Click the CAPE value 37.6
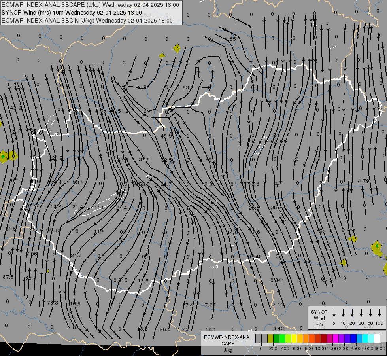The width and height of the screenshot is (387, 356). pos(144,160)
